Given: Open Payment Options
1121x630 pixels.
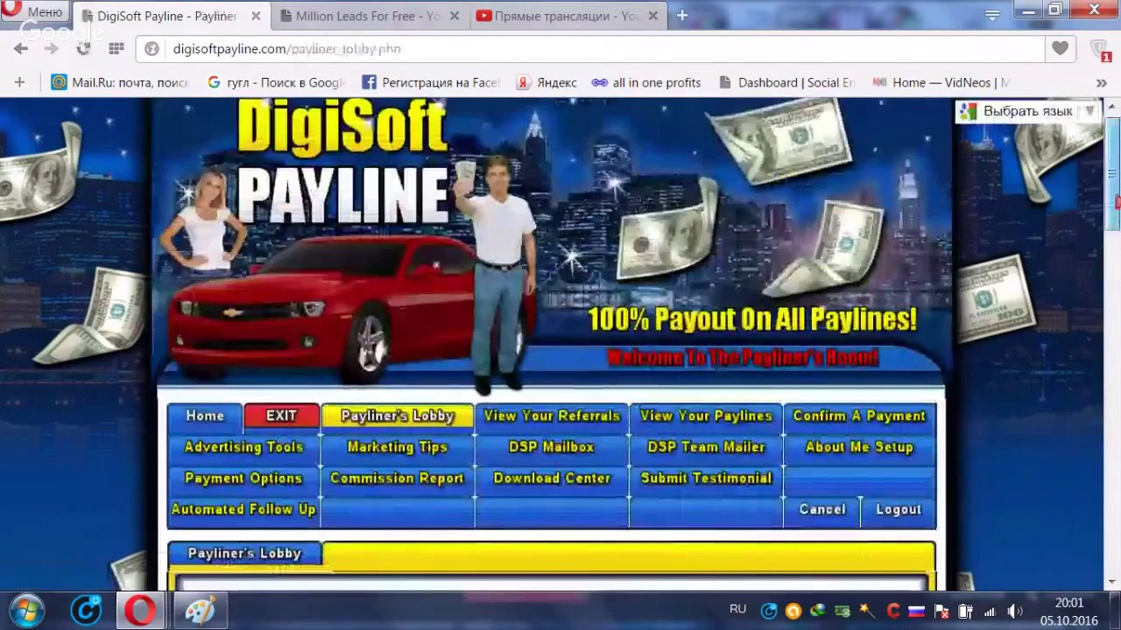Looking at the screenshot, I should [x=243, y=478].
